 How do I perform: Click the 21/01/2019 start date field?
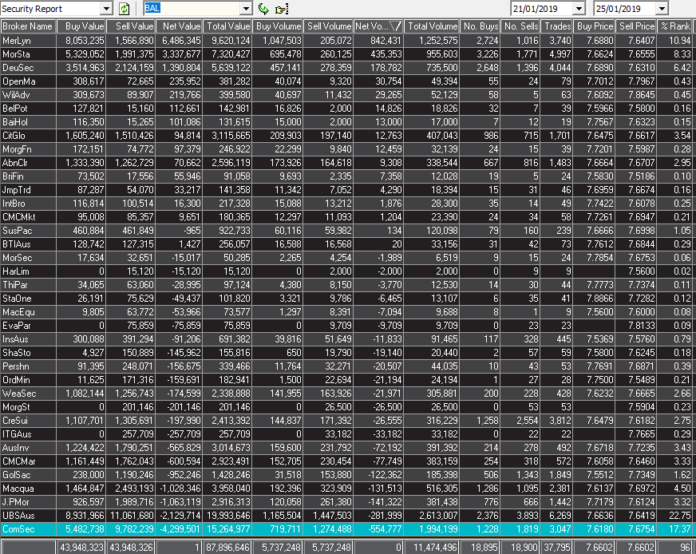[543, 9]
